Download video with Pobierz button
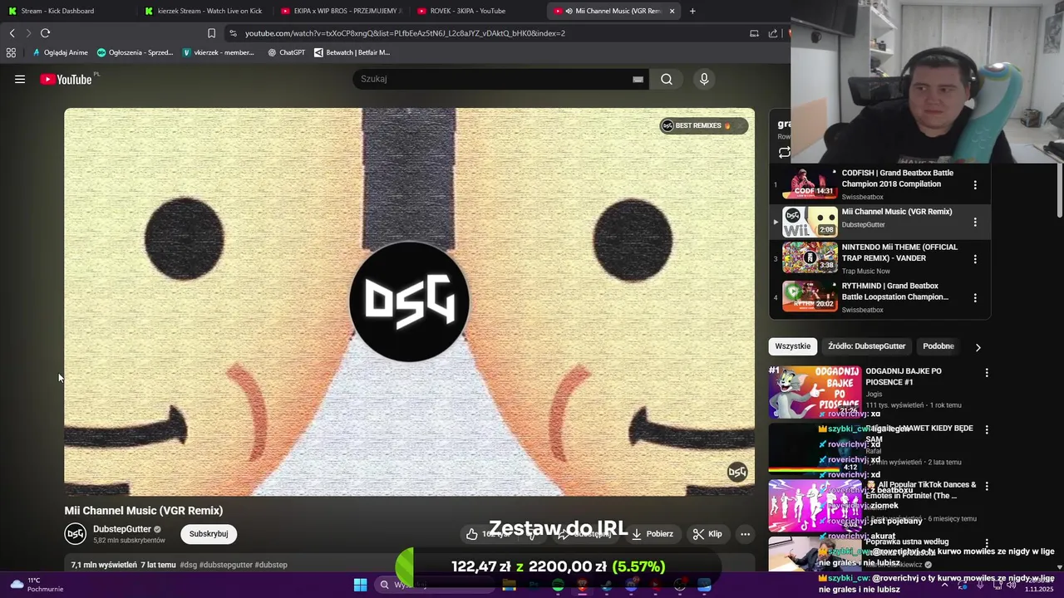 (x=652, y=534)
